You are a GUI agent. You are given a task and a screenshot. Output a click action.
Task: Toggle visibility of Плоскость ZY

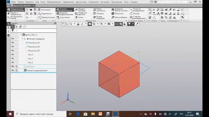click(x=13, y=51)
